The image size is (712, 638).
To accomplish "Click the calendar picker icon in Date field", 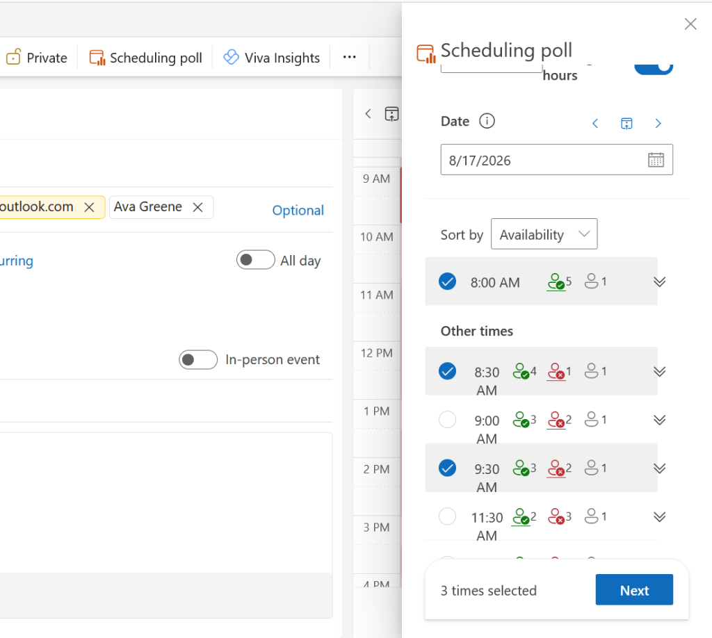I will point(656,160).
